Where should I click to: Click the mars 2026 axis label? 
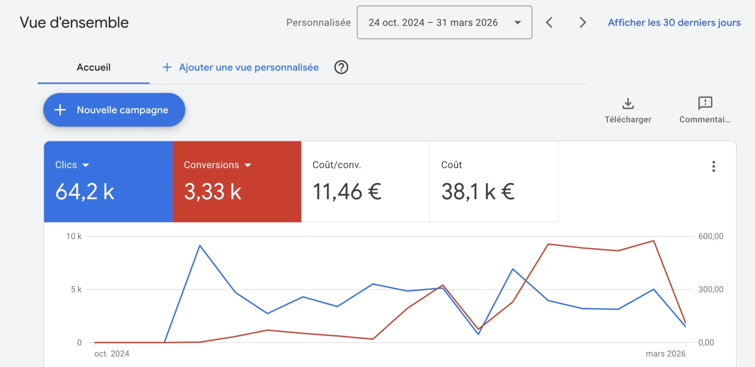pos(665,354)
